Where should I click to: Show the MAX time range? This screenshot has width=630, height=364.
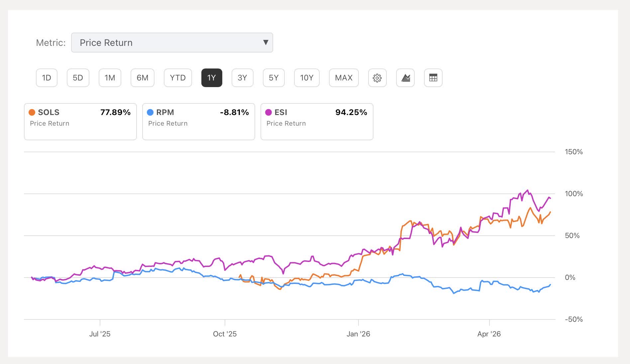point(344,78)
